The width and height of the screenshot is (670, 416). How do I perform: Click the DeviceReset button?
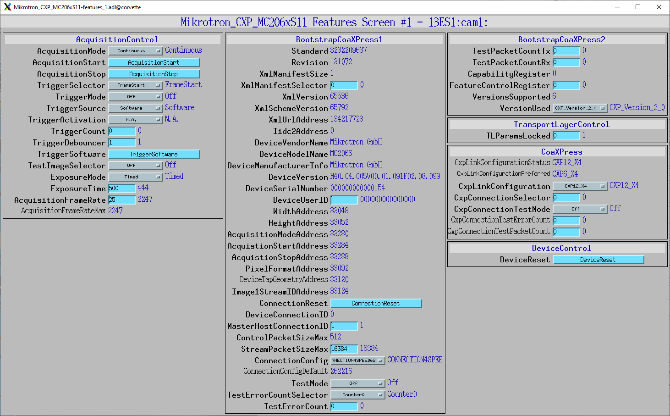tap(599, 260)
